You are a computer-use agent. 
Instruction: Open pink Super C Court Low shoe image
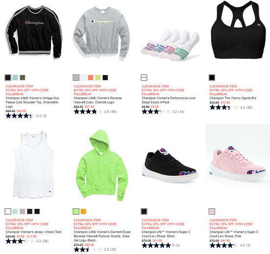238,162
